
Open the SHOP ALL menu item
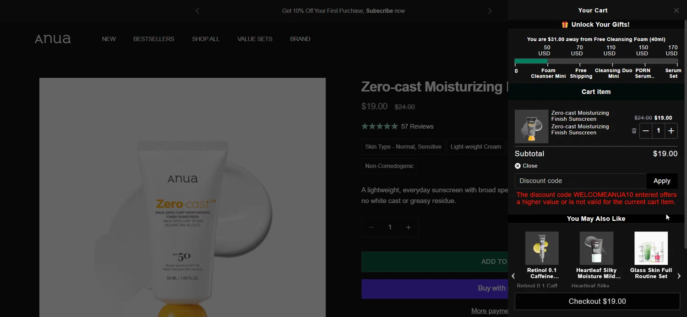tap(206, 39)
